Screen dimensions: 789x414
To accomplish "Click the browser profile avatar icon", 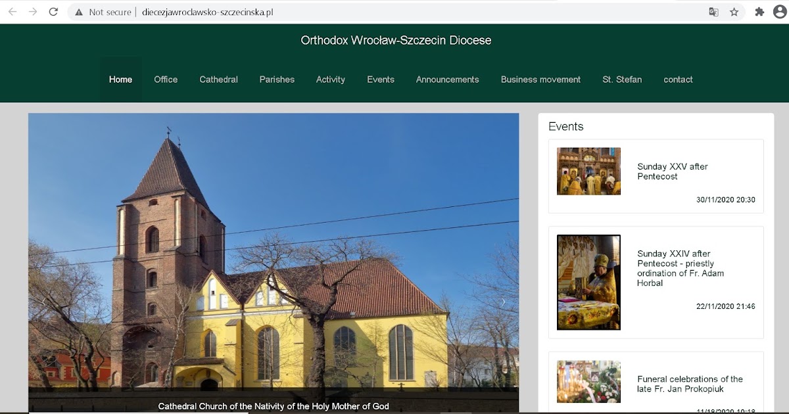I will click(x=778, y=11).
